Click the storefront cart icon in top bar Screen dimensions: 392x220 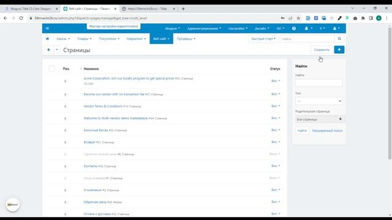click(47, 29)
